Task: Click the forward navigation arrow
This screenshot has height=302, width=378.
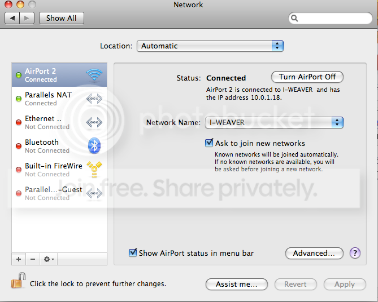Action: tap(27, 18)
